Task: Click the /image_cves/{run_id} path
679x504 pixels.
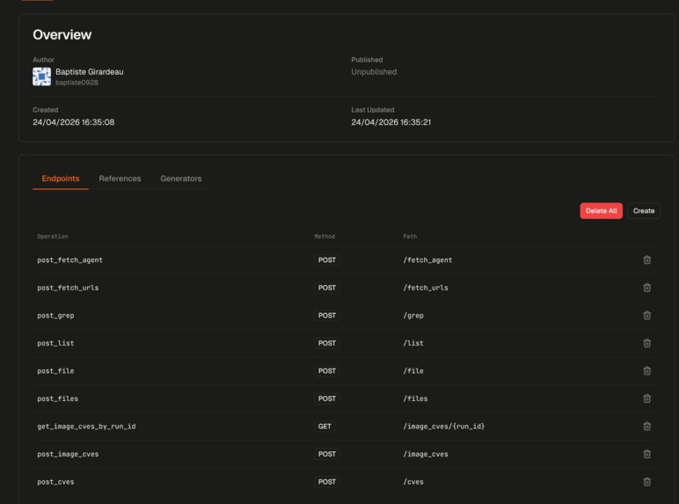Action: [x=444, y=427]
